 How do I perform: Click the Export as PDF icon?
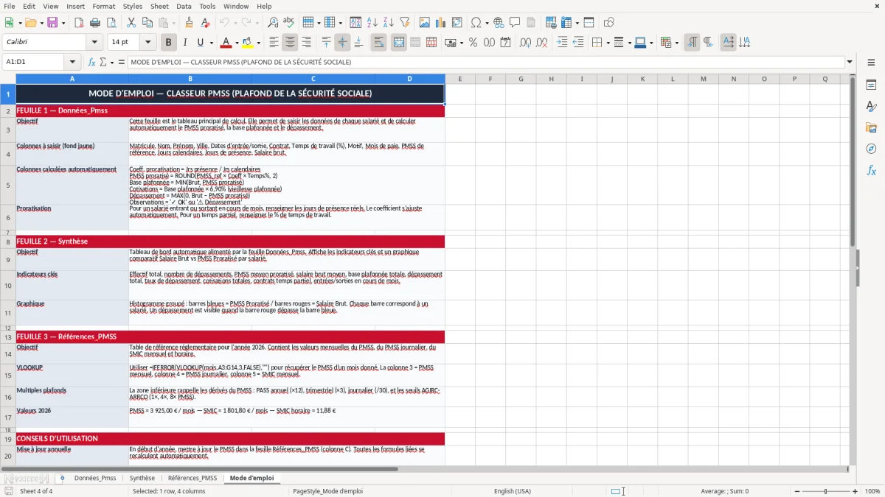(80, 23)
